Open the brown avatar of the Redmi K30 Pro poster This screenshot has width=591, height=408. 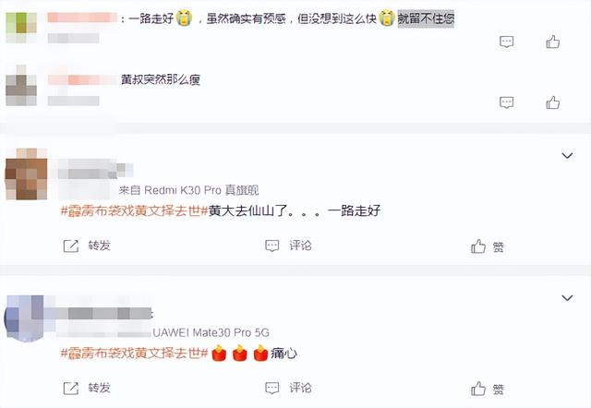coord(27,174)
